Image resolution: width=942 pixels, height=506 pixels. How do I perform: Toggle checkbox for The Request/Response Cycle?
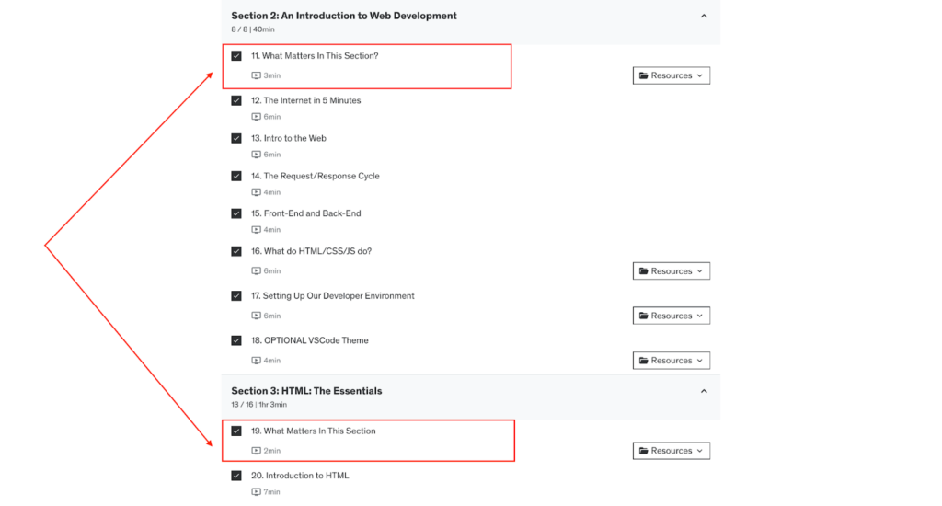point(236,176)
